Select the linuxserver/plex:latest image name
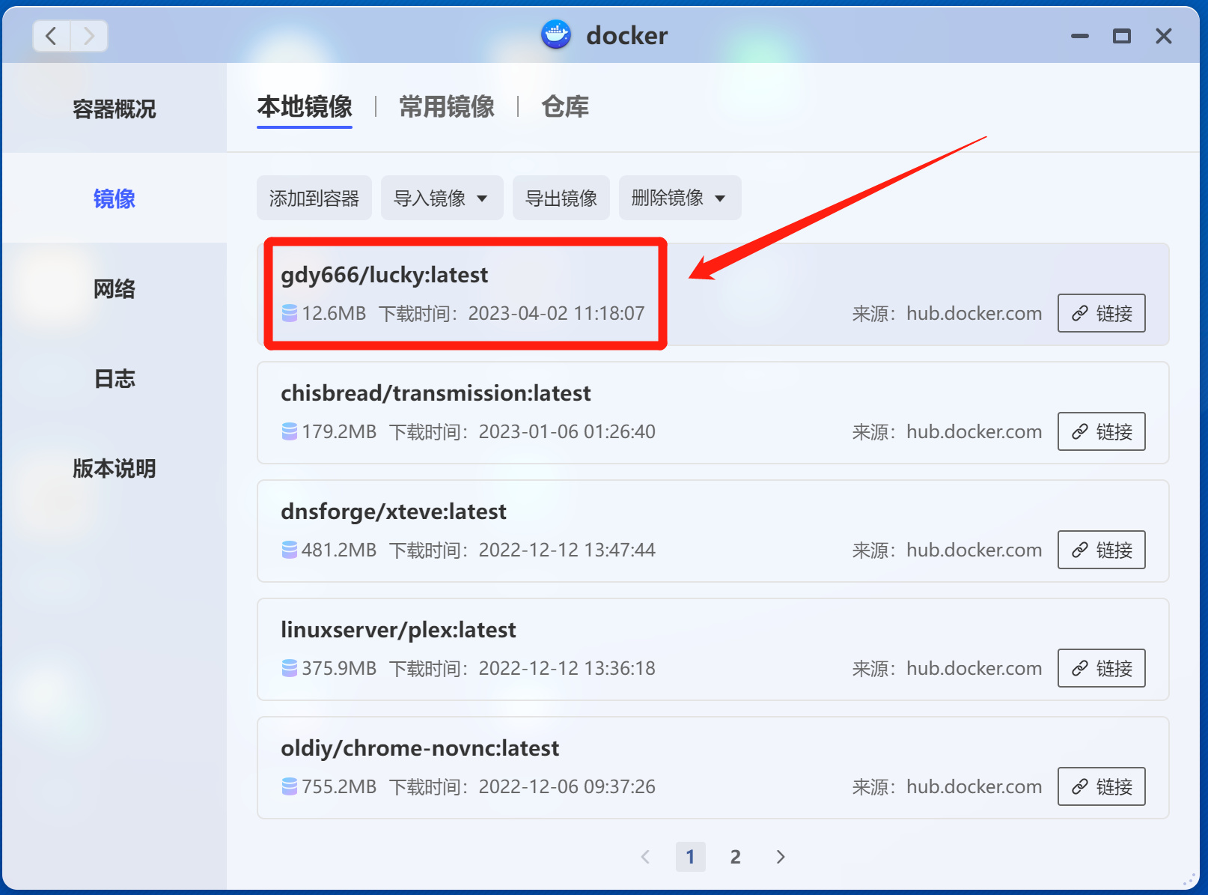The height and width of the screenshot is (895, 1208). [x=398, y=631]
